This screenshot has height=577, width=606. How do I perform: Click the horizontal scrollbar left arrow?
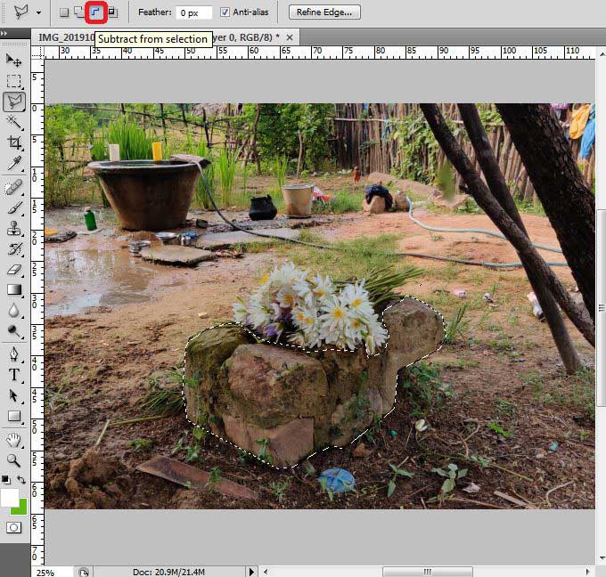click(266, 572)
